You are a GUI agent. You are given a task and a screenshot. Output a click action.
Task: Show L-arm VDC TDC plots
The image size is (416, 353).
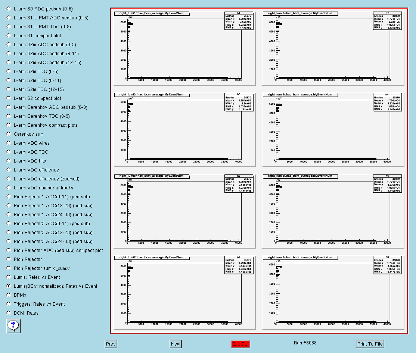pyautogui.click(x=9, y=152)
